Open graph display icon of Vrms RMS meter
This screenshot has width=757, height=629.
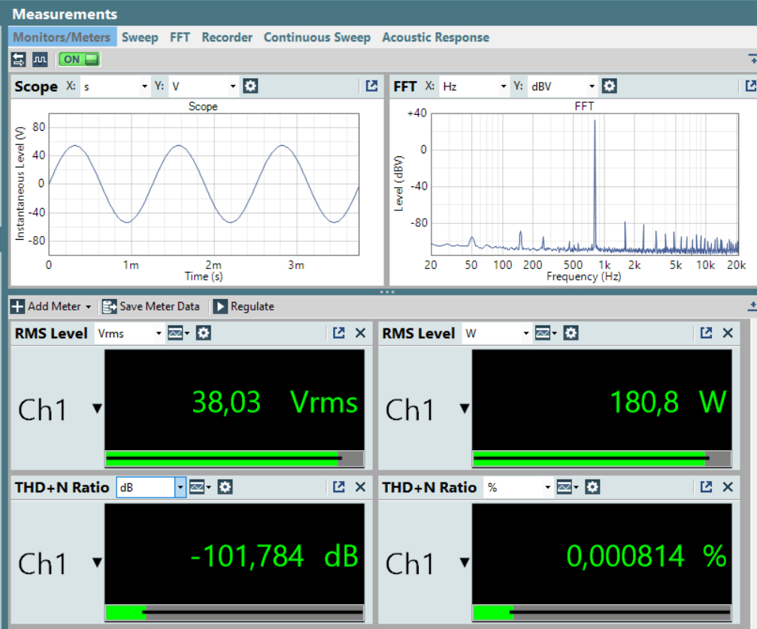175,333
